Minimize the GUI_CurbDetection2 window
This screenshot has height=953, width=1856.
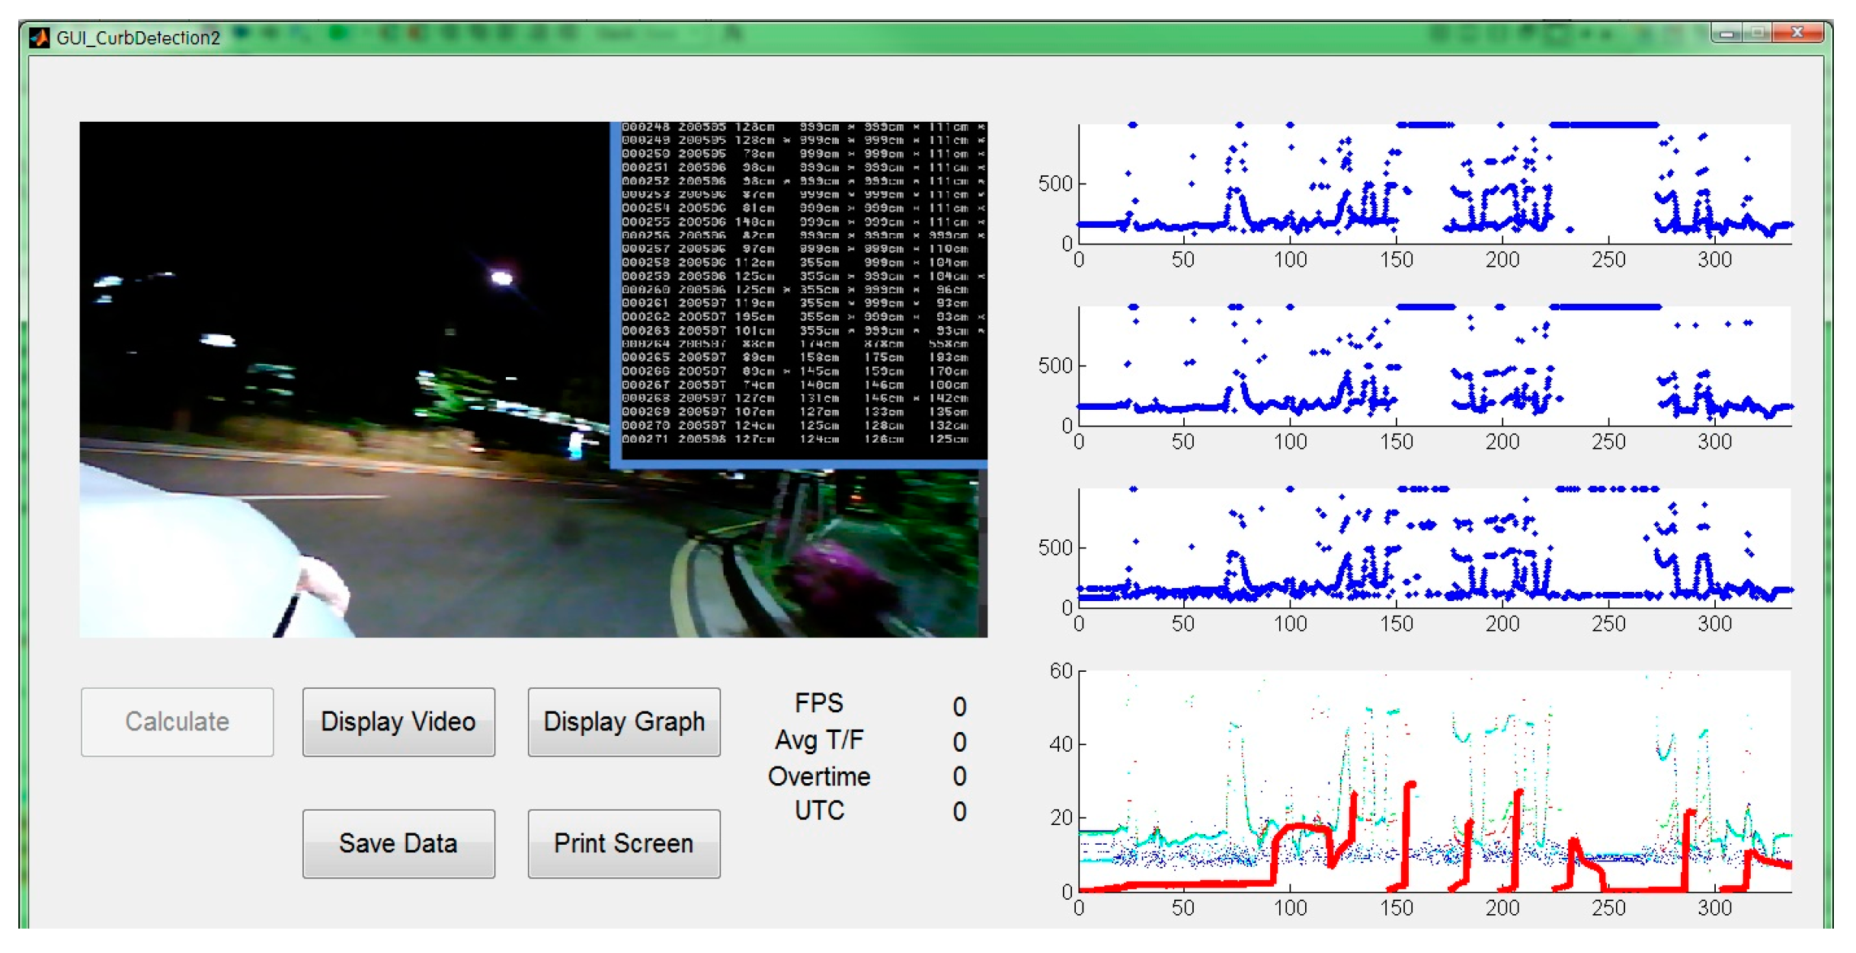coord(1727,34)
